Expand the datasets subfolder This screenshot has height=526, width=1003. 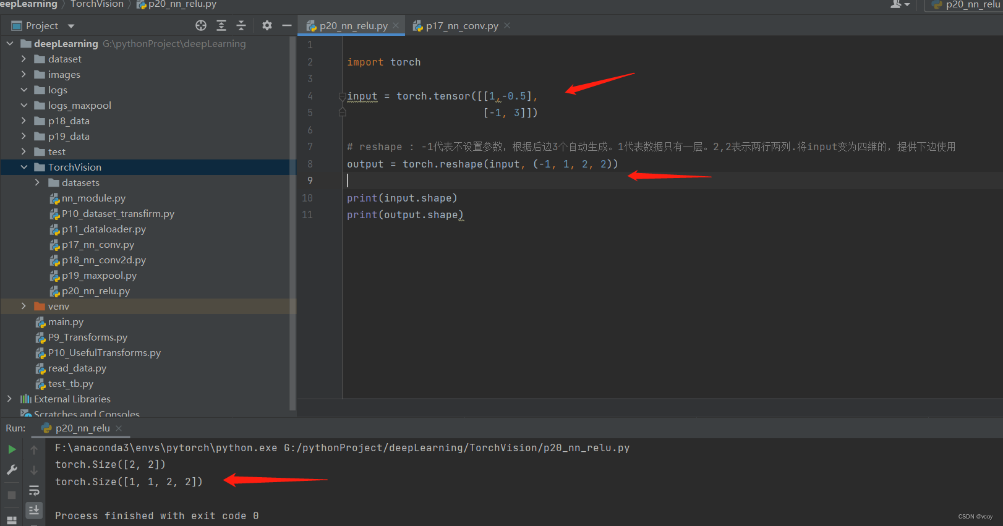point(37,182)
